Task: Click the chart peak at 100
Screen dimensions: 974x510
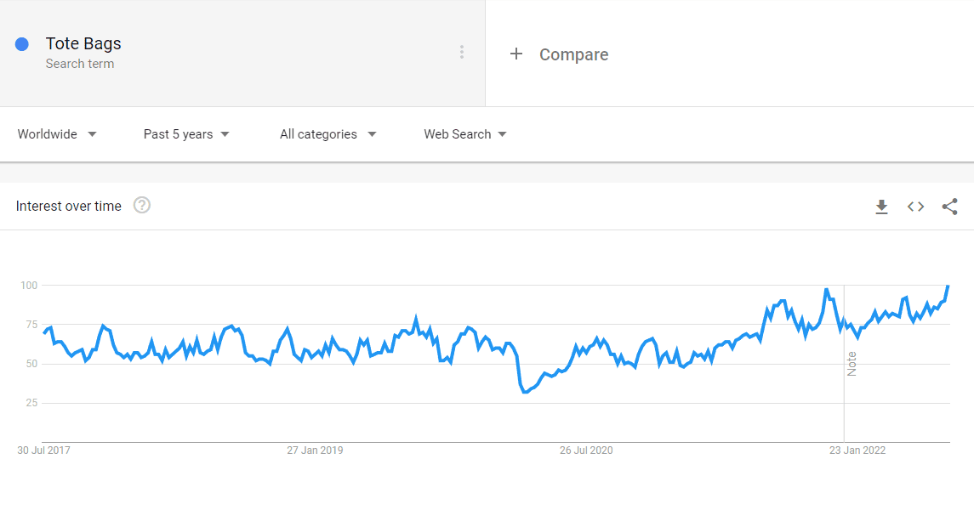Action: 948,286
